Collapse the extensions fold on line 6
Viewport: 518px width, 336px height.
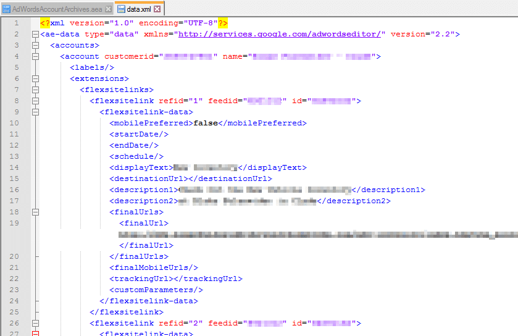35,78
